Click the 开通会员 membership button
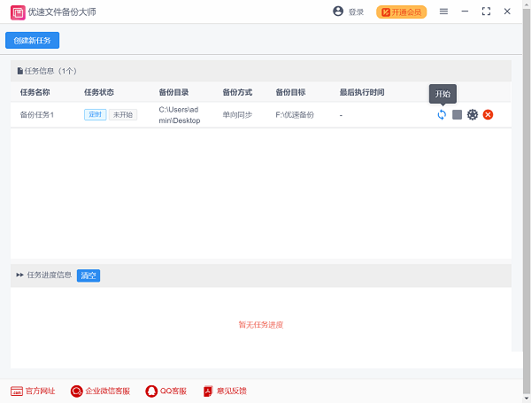Screen dimensions: 531x403 click(401, 12)
